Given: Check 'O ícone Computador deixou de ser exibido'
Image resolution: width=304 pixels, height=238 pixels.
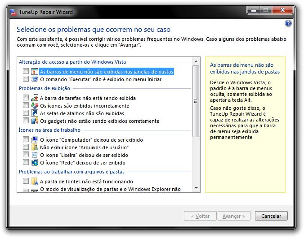Looking at the screenshot, I should tap(26, 139).
